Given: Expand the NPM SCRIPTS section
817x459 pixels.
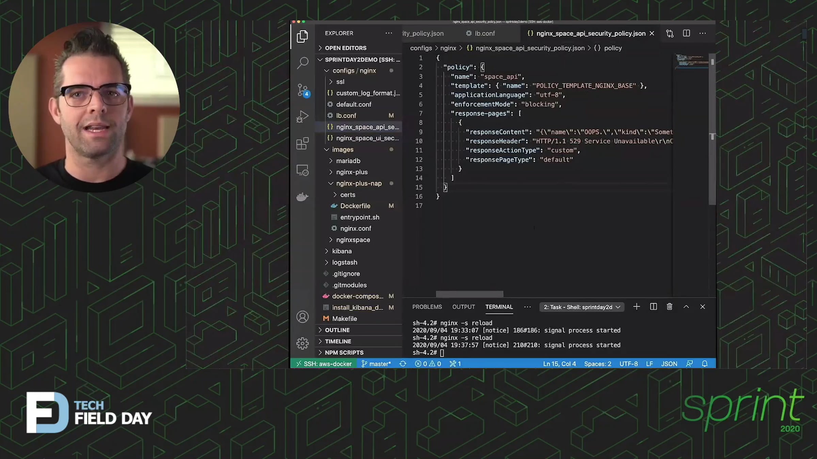Looking at the screenshot, I should [359, 352].
